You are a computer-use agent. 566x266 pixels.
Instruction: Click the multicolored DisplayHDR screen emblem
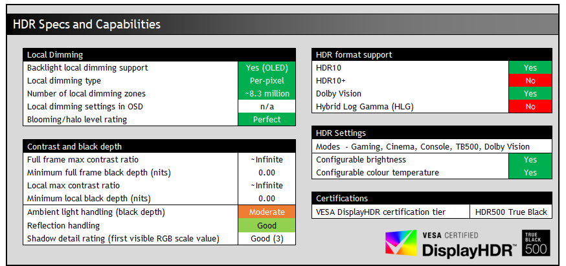click(x=402, y=245)
